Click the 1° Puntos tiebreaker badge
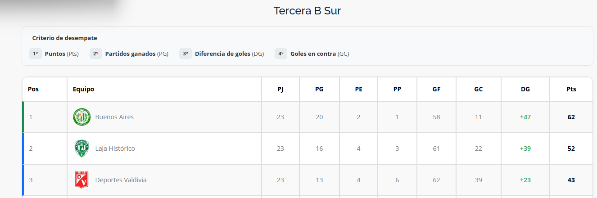Image resolution: width=597 pixels, height=198 pixels. tap(54, 54)
